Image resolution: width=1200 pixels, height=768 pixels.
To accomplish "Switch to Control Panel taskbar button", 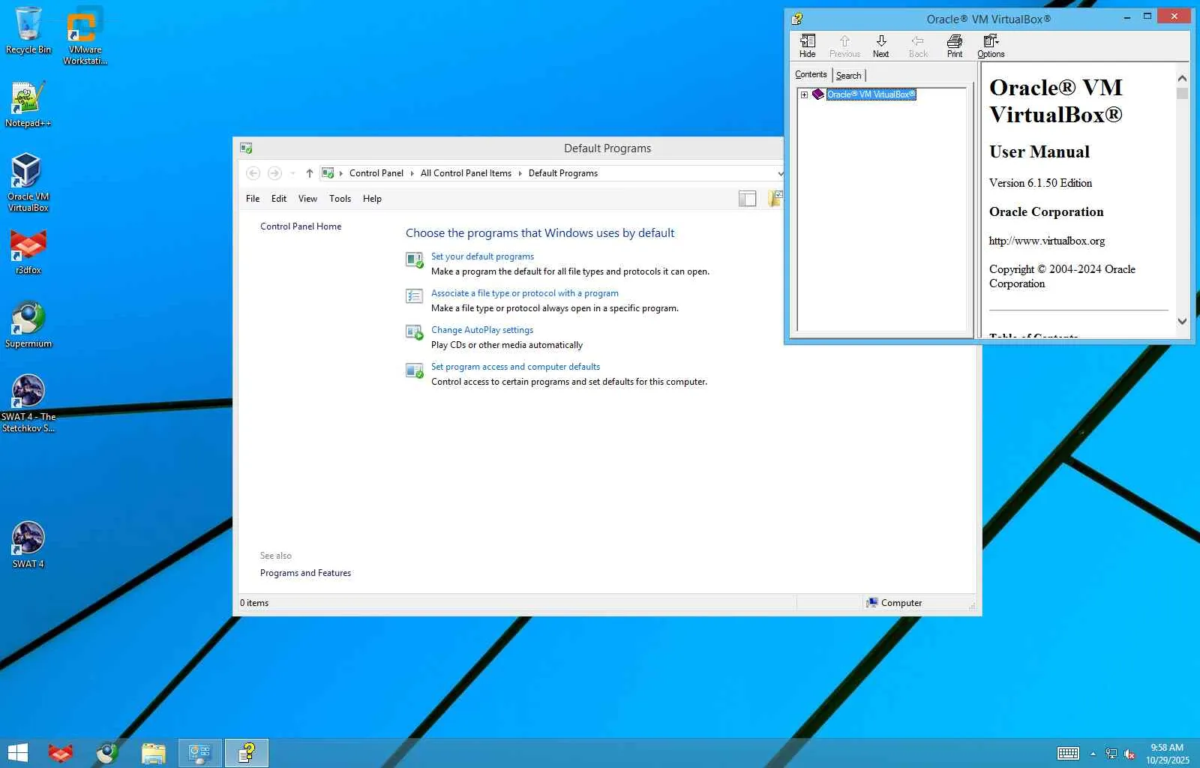I will 200,753.
